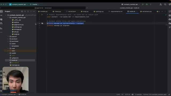The width and height of the screenshot is (171, 96).
Task: Open the Project view mode dropdown
Action: click(8, 11)
